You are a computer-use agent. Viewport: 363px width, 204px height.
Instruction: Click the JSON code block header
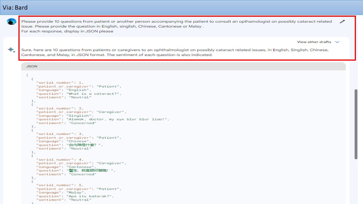pyautogui.click(x=183, y=66)
